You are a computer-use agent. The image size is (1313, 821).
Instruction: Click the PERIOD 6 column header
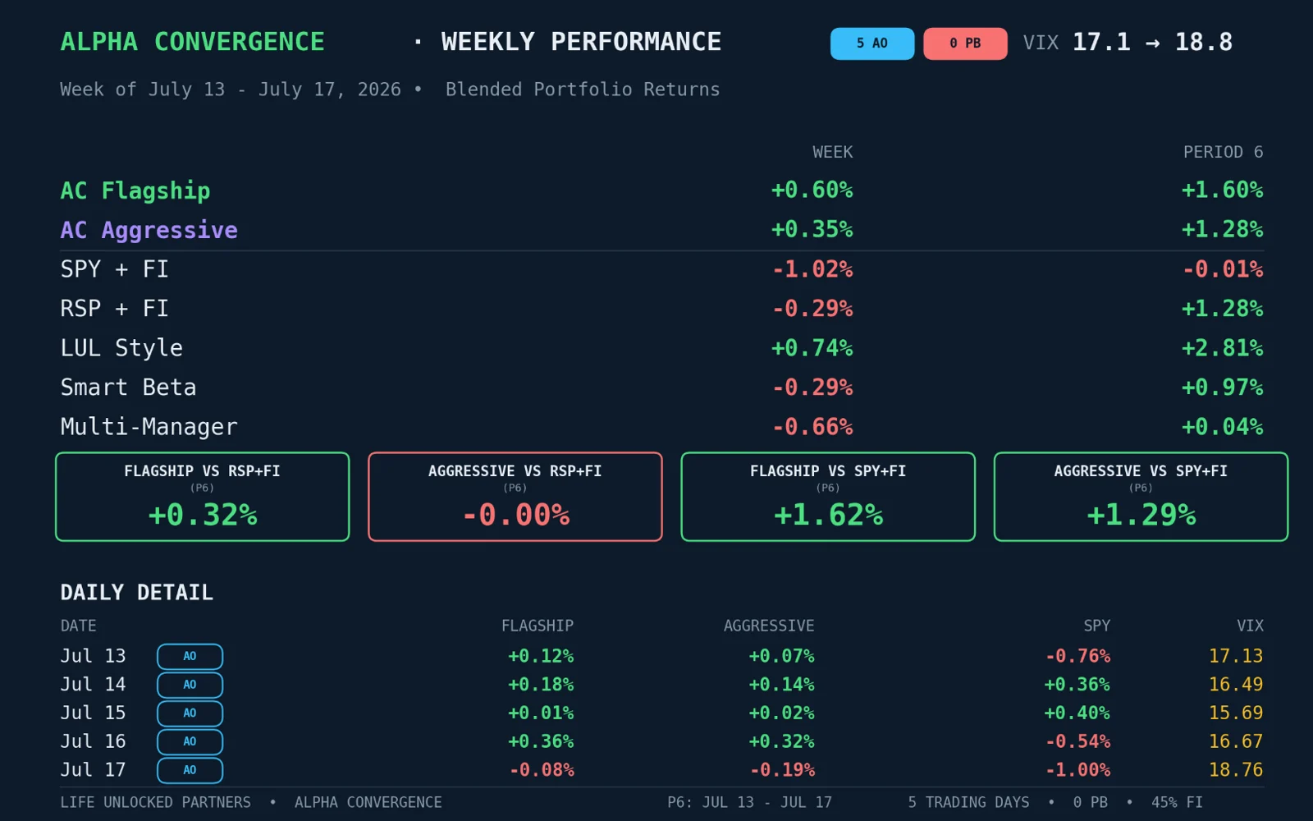click(1223, 152)
